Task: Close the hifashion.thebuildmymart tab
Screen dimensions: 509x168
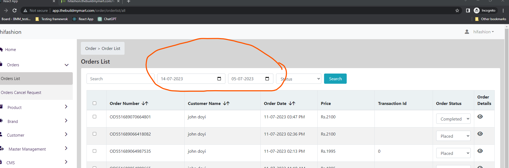Action: pyautogui.click(x=118, y=1)
